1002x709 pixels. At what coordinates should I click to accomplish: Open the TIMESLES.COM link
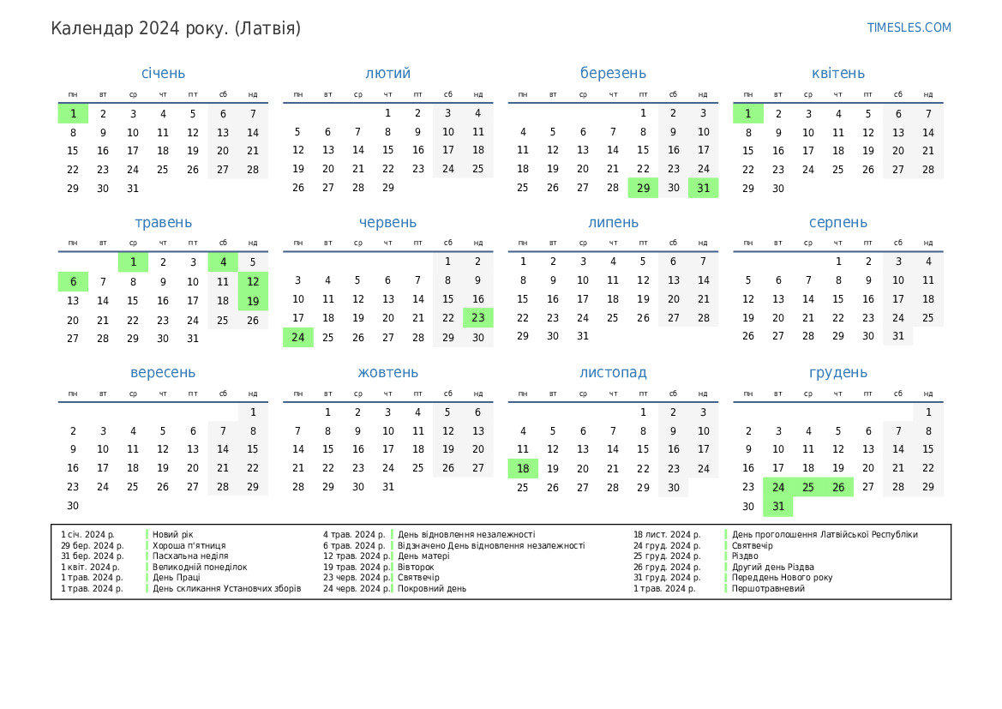point(909,27)
